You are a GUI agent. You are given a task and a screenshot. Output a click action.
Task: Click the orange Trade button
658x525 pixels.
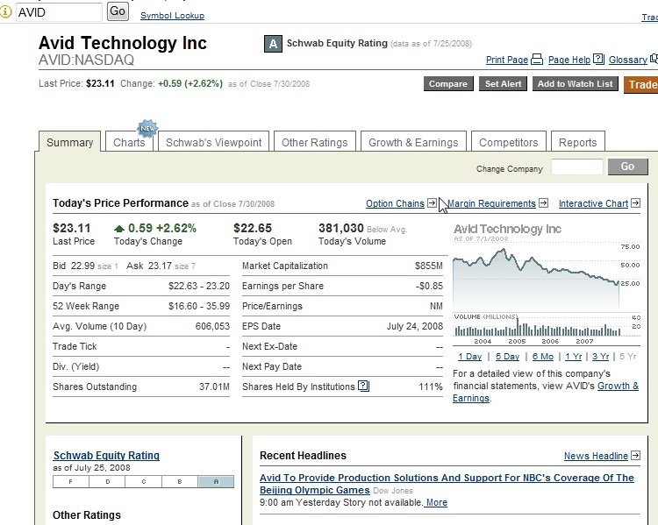pyautogui.click(x=640, y=85)
